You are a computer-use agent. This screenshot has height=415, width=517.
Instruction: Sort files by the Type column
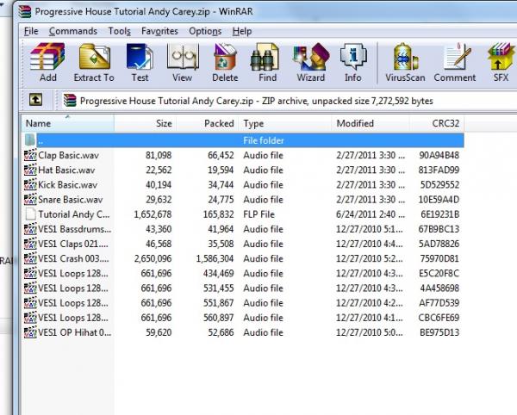285,123
